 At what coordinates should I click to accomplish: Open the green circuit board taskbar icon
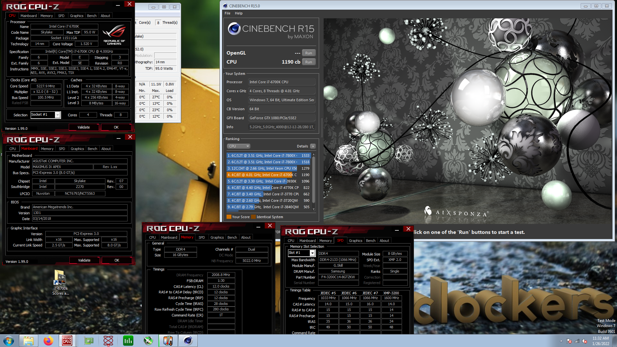[88, 341]
